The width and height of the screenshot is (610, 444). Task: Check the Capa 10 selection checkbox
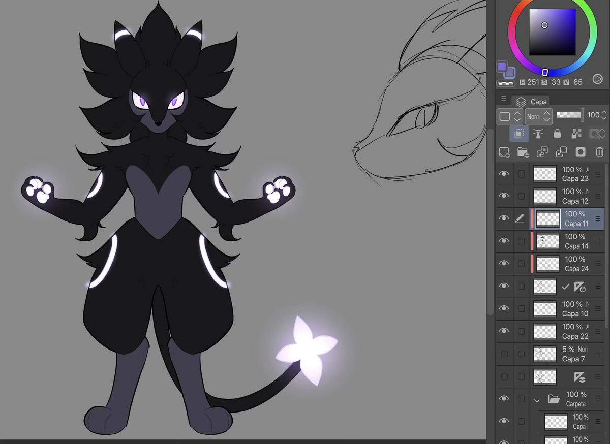521,308
